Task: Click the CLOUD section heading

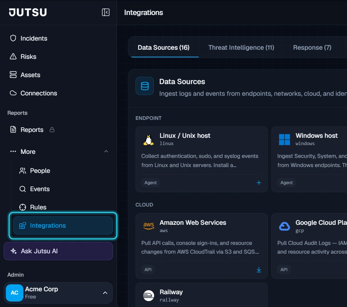Action: (144, 205)
